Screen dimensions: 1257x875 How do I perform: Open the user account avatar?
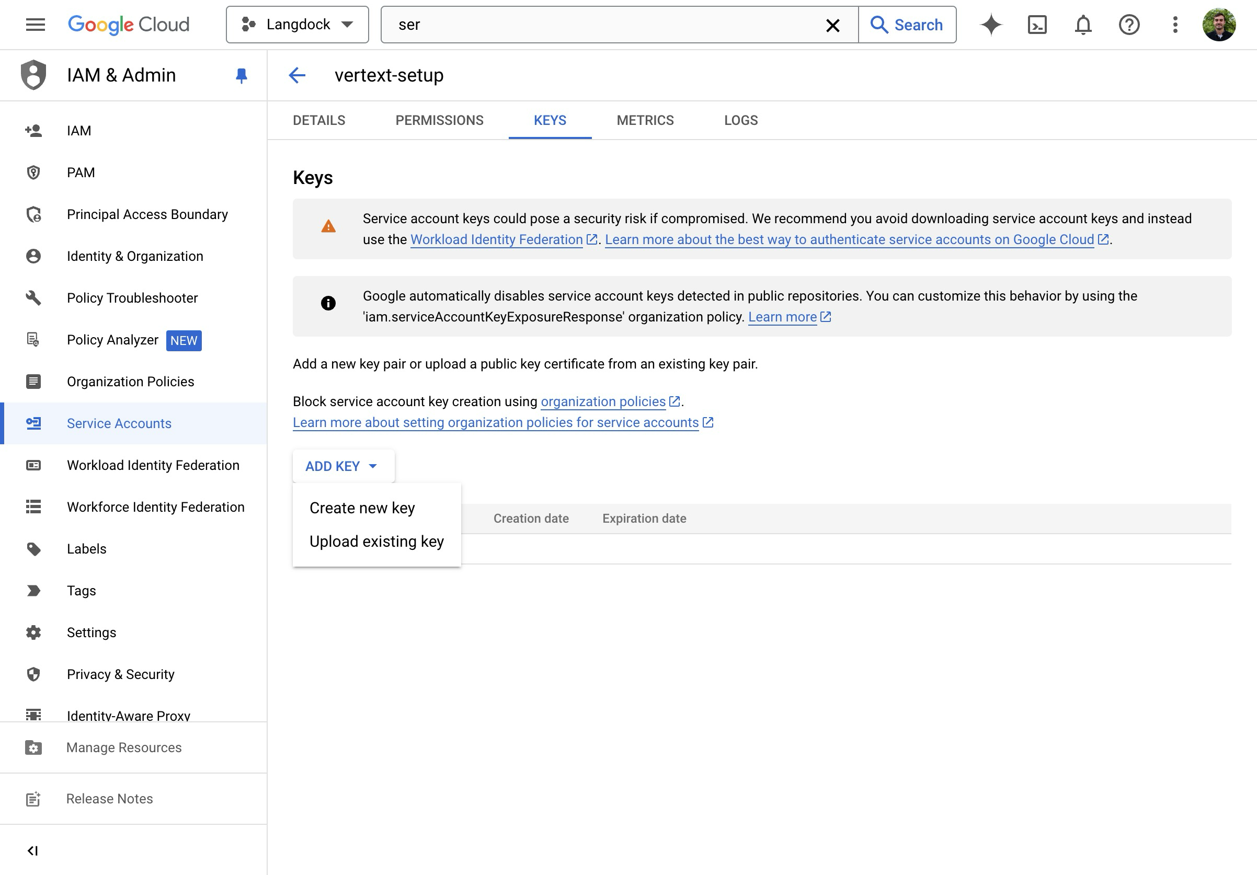(x=1219, y=25)
